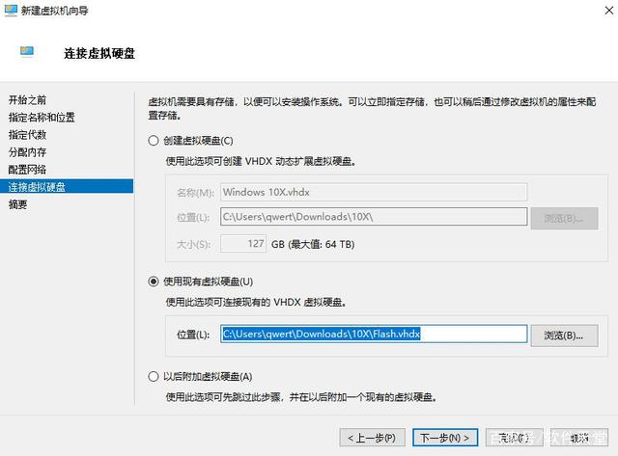Browse for existing VHDX with 浏览(B)
The image size is (618, 456).
[x=564, y=335]
